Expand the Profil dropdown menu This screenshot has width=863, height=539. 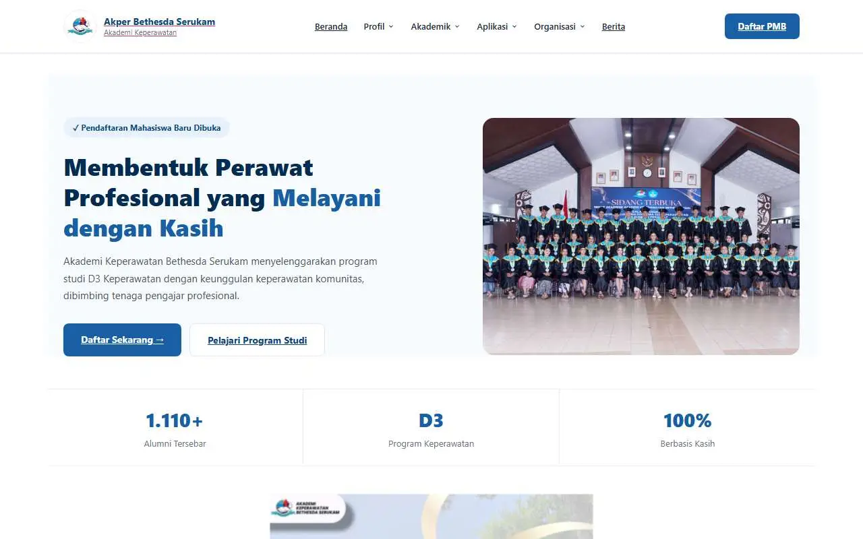click(x=378, y=26)
